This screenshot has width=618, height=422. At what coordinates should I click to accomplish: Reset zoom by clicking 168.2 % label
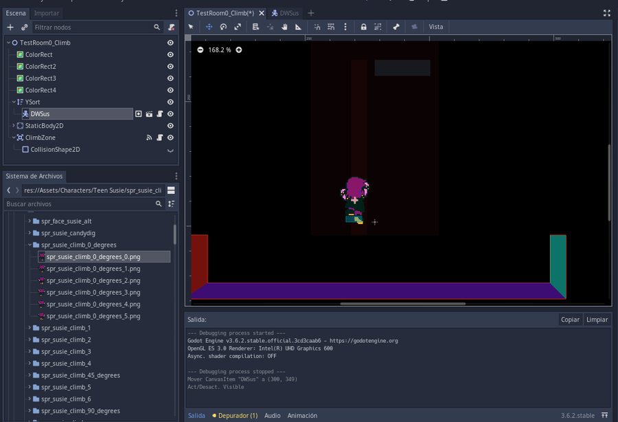pos(220,49)
